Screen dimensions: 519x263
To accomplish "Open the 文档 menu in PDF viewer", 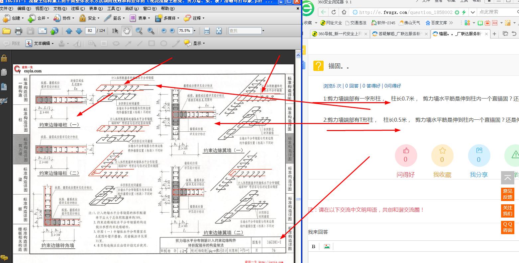I will pyautogui.click(x=60, y=9).
